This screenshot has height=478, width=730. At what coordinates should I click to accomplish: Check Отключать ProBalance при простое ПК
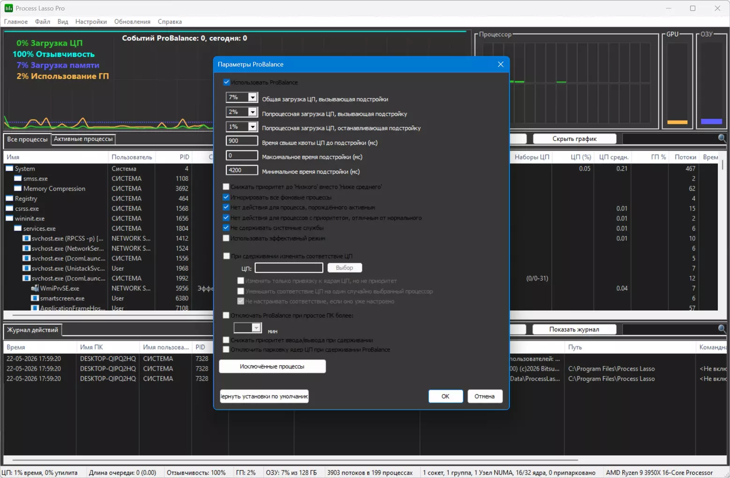pos(226,315)
